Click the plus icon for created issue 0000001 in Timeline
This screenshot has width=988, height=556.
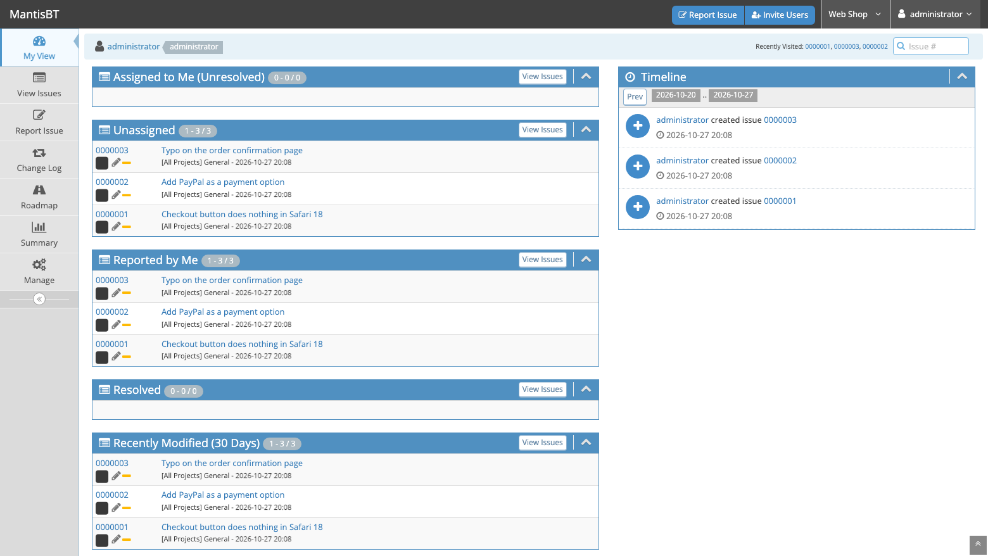point(638,207)
